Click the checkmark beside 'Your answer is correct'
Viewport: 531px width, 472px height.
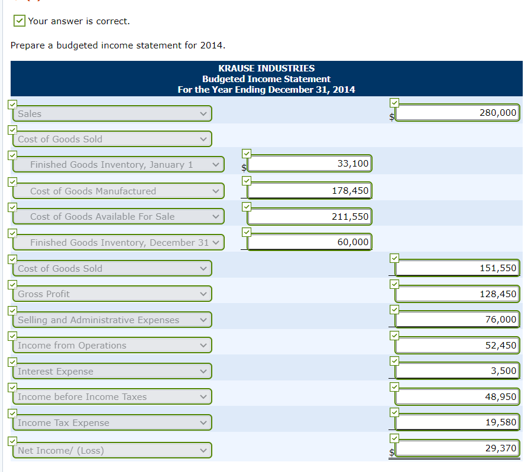(x=20, y=21)
